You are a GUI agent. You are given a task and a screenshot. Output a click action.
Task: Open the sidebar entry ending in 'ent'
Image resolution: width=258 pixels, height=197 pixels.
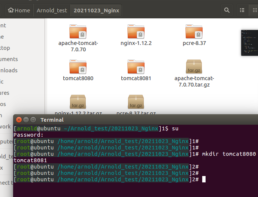click(3, 25)
